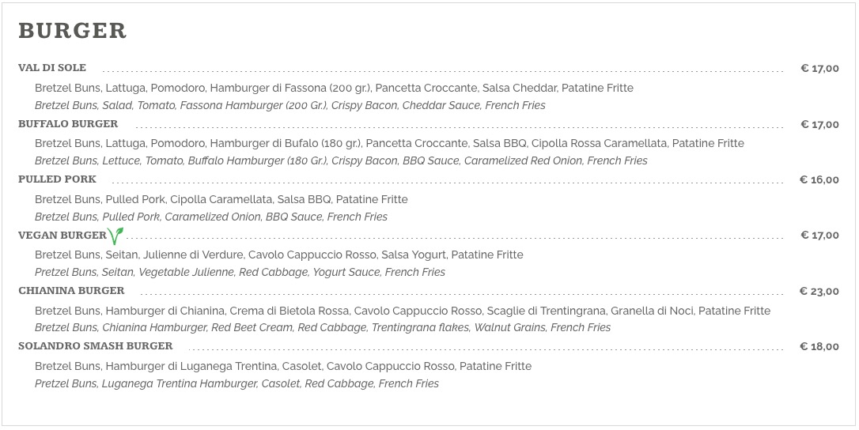The width and height of the screenshot is (859, 430).
Task: Click the English Seitan Vegetable Julienne description
Action: 240,272
